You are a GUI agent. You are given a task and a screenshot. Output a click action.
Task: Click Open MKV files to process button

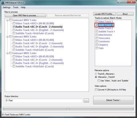coord(25,15)
